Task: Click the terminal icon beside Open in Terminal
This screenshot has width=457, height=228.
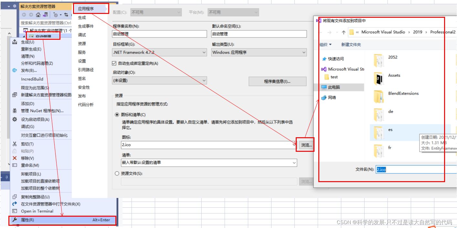Action: point(15,211)
